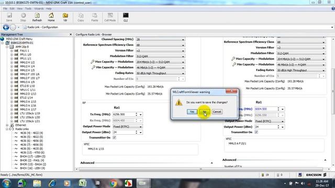Toggle Transmitter On checkbox in right pane
335x188 pixels.
click(x=256, y=132)
